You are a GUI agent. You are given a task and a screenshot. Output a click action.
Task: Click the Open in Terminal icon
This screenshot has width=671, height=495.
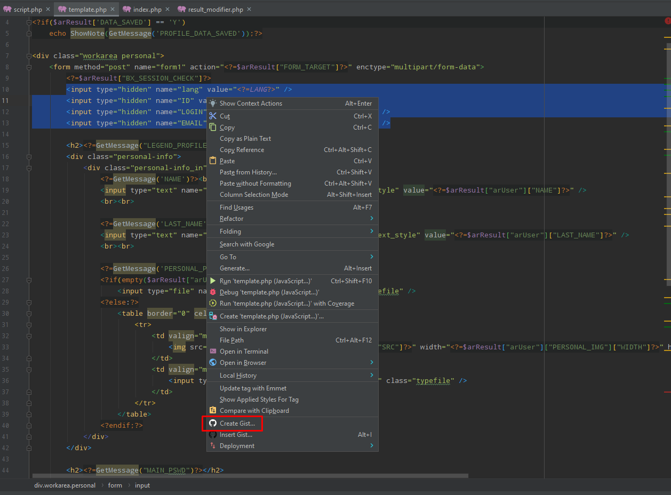[213, 352]
